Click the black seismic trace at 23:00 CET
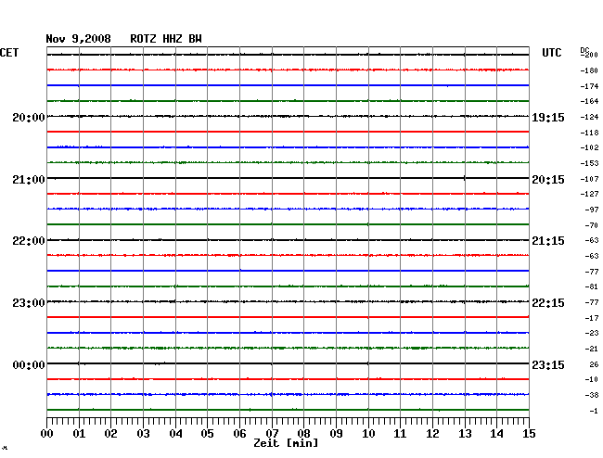 (288, 301)
